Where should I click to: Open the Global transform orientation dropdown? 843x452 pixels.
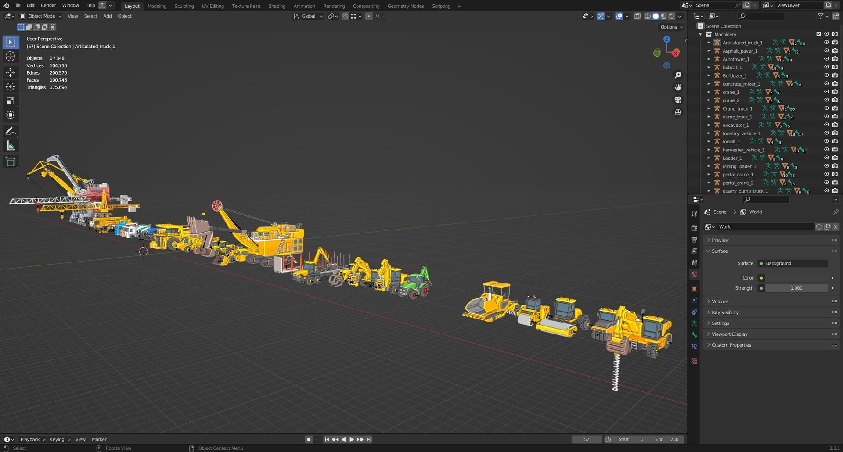pyautogui.click(x=308, y=16)
